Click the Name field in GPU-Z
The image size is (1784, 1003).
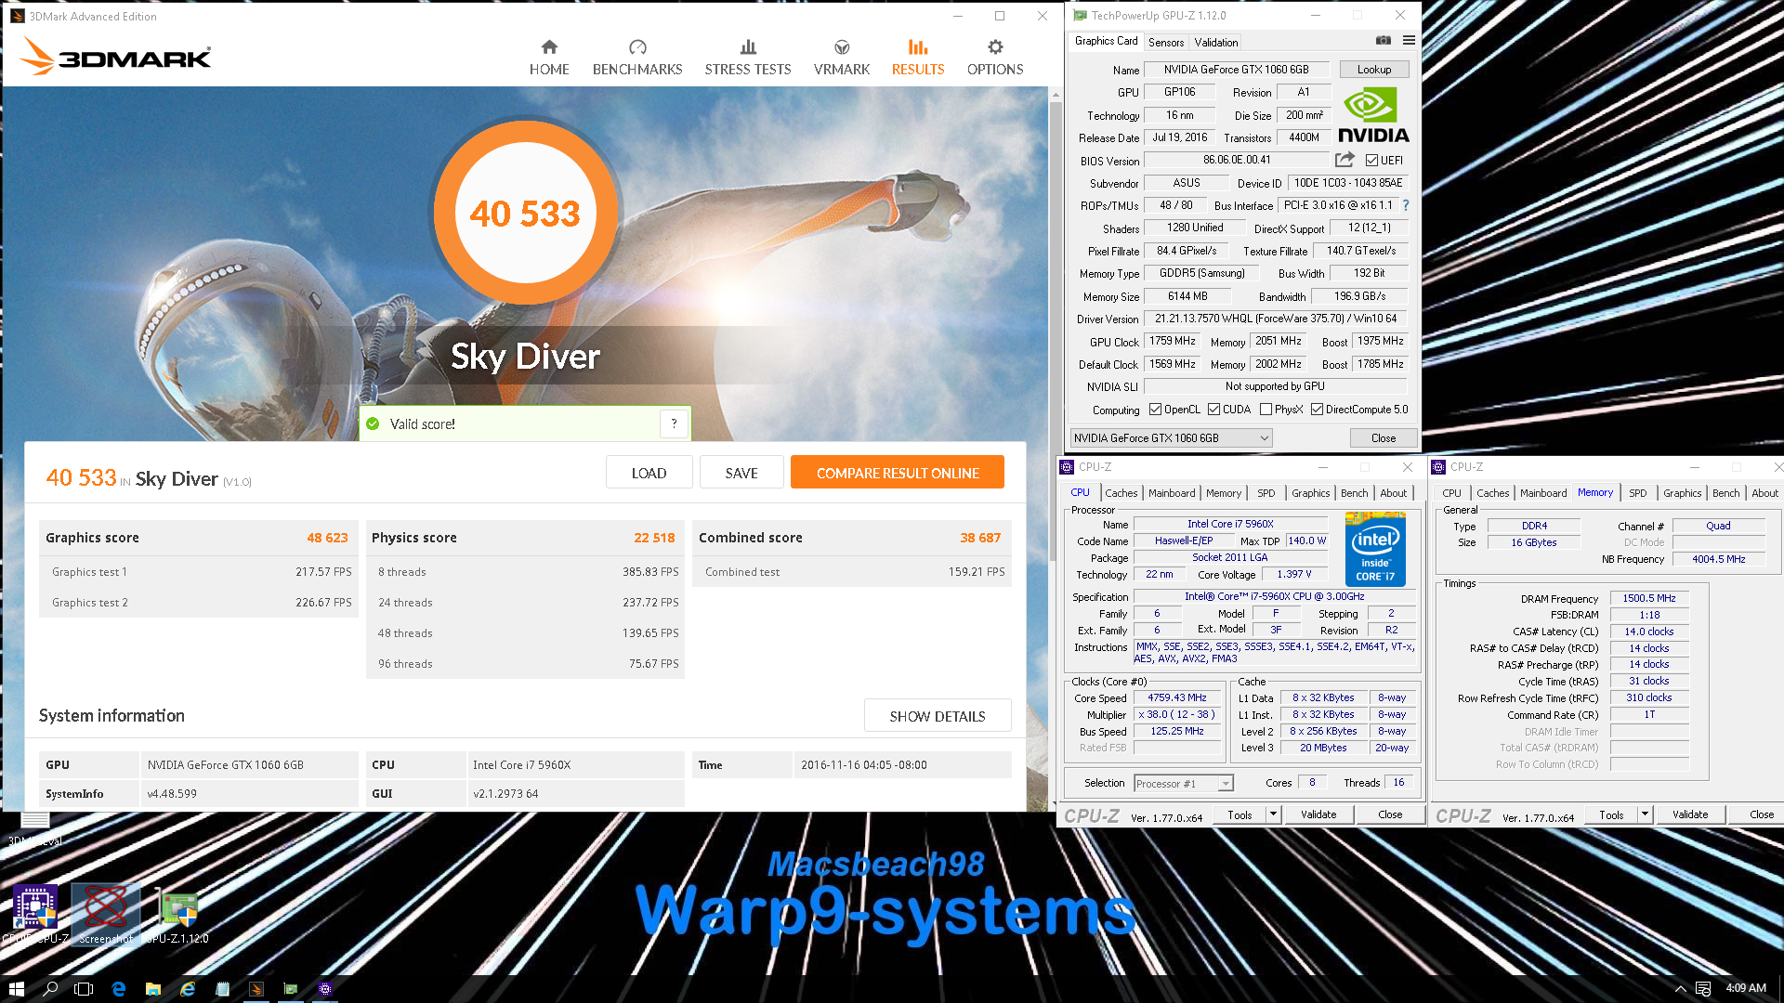pyautogui.click(x=1236, y=70)
